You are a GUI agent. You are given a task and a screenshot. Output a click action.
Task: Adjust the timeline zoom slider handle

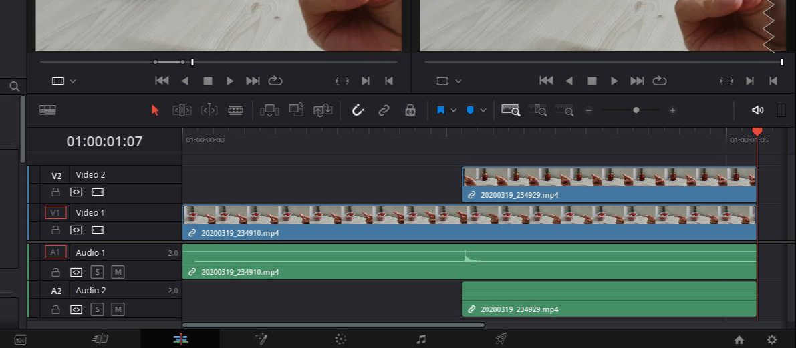click(x=636, y=110)
